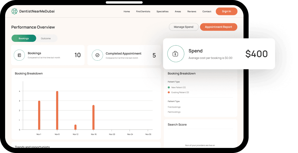Open Manage Spend

pos(183,27)
